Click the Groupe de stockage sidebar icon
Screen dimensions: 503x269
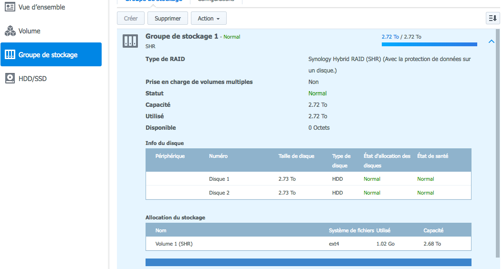tap(10, 55)
